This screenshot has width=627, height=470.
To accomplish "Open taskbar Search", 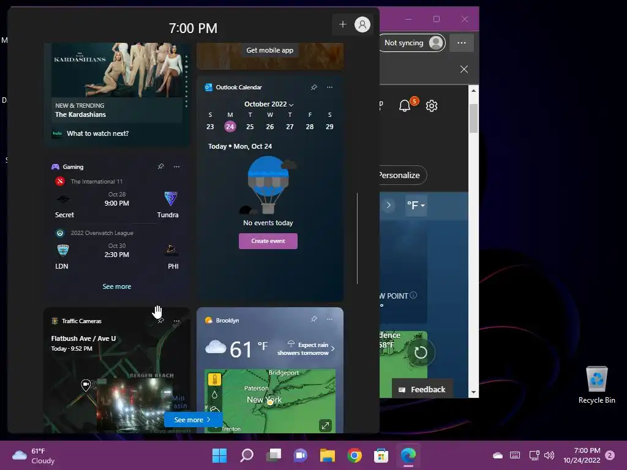I will coord(247,455).
